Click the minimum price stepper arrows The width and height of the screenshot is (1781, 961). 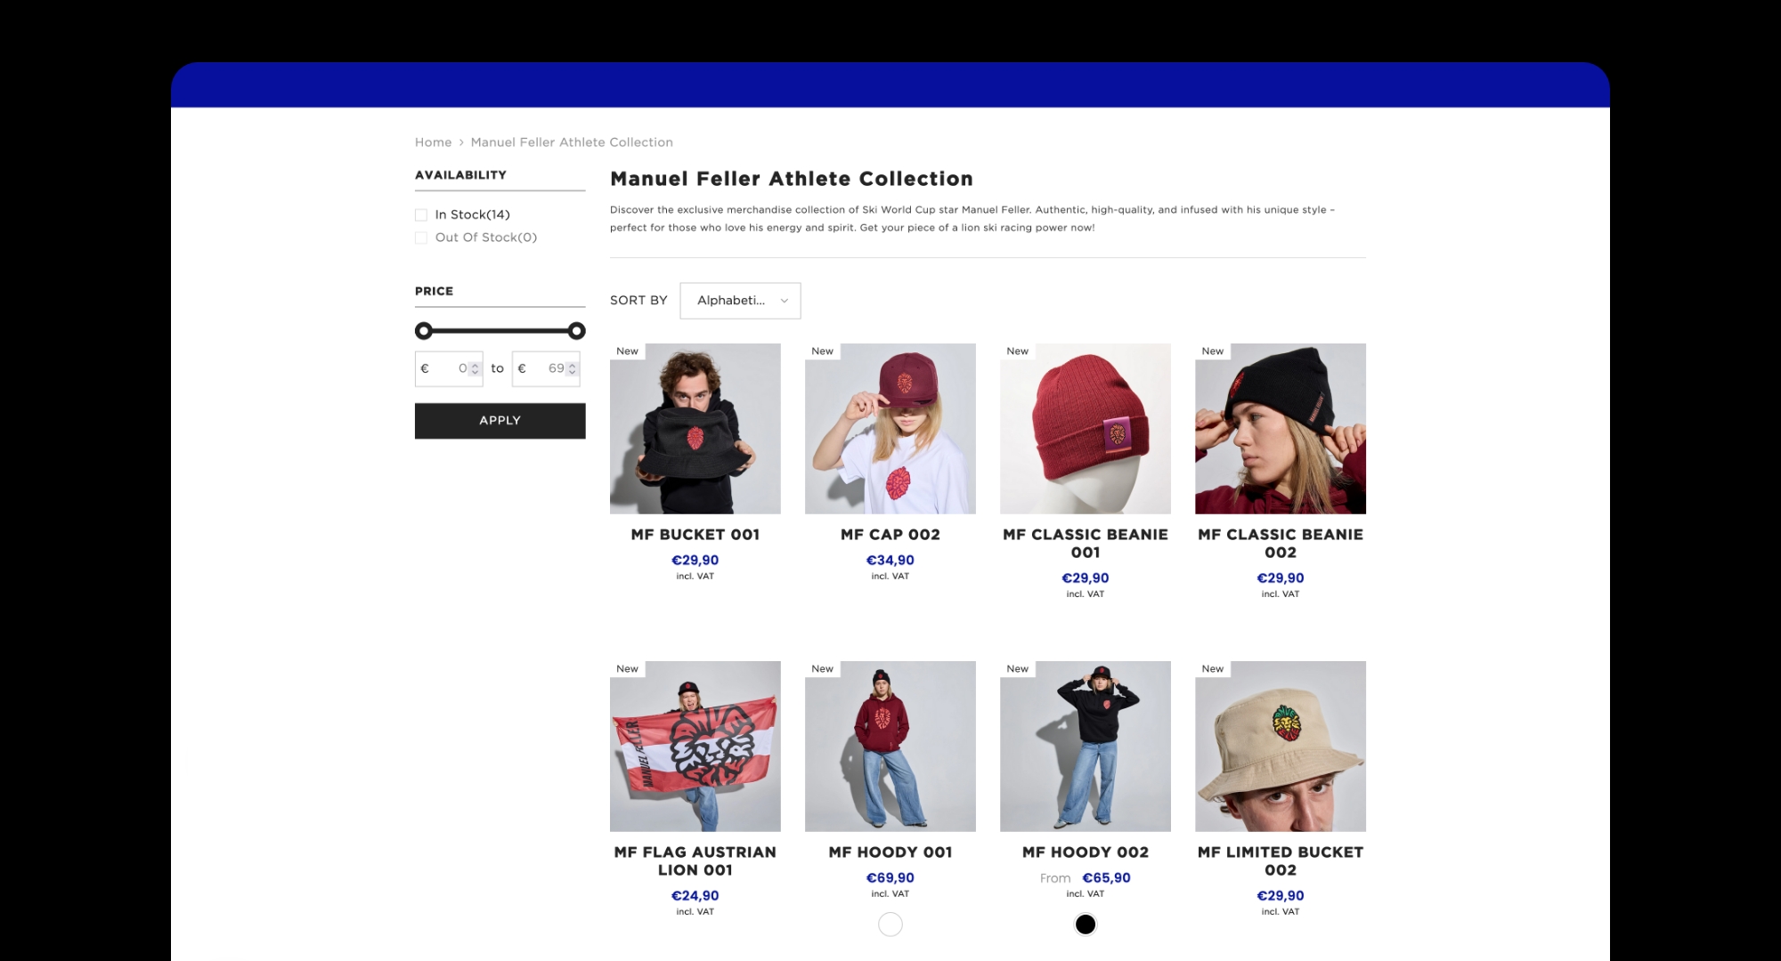475,368
